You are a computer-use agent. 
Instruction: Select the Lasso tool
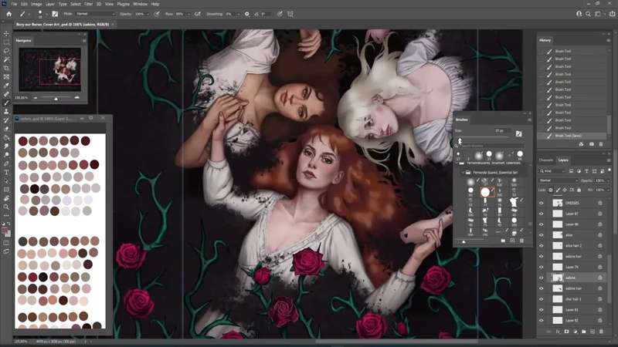click(6, 51)
